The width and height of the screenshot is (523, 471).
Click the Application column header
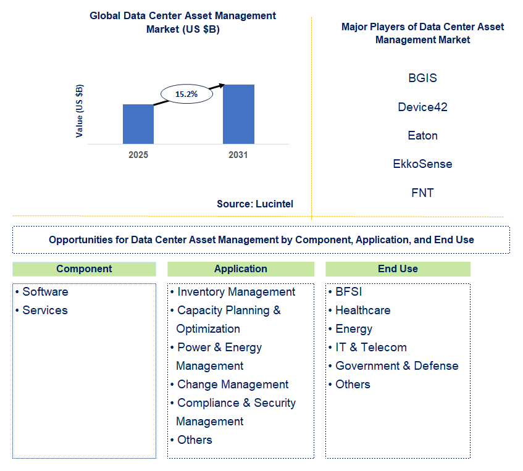[x=241, y=269]
